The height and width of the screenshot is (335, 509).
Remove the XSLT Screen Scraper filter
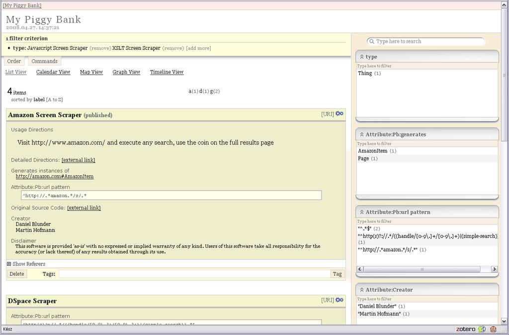pos(173,48)
